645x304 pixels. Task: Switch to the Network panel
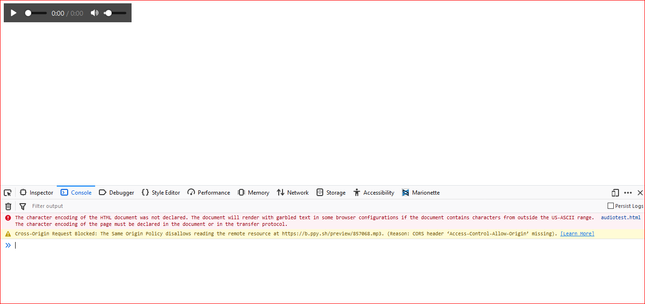point(292,192)
